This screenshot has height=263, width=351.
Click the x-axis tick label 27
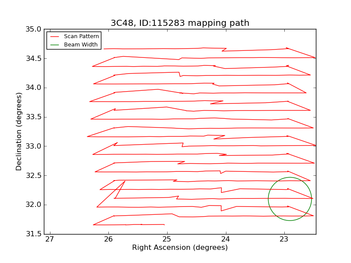[50, 239]
